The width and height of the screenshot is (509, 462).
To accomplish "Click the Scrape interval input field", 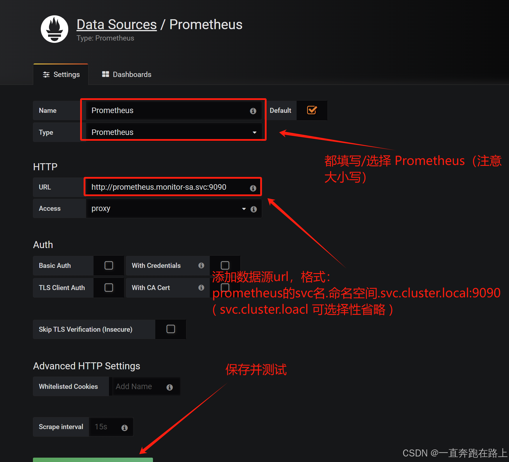I will pyautogui.click(x=111, y=427).
